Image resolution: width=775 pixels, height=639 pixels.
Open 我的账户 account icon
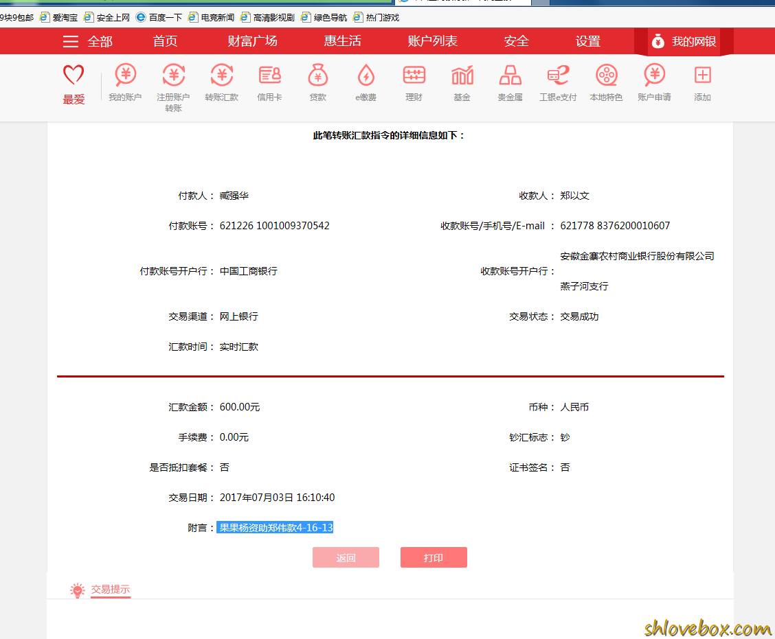click(x=125, y=75)
